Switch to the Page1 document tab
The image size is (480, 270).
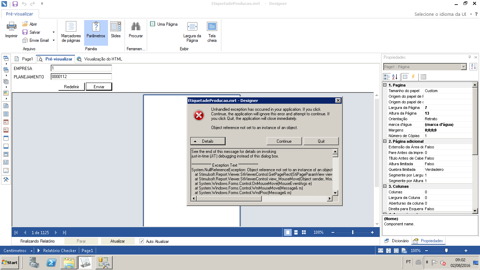coord(24,59)
